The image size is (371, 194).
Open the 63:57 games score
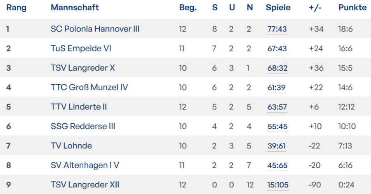tap(277, 107)
